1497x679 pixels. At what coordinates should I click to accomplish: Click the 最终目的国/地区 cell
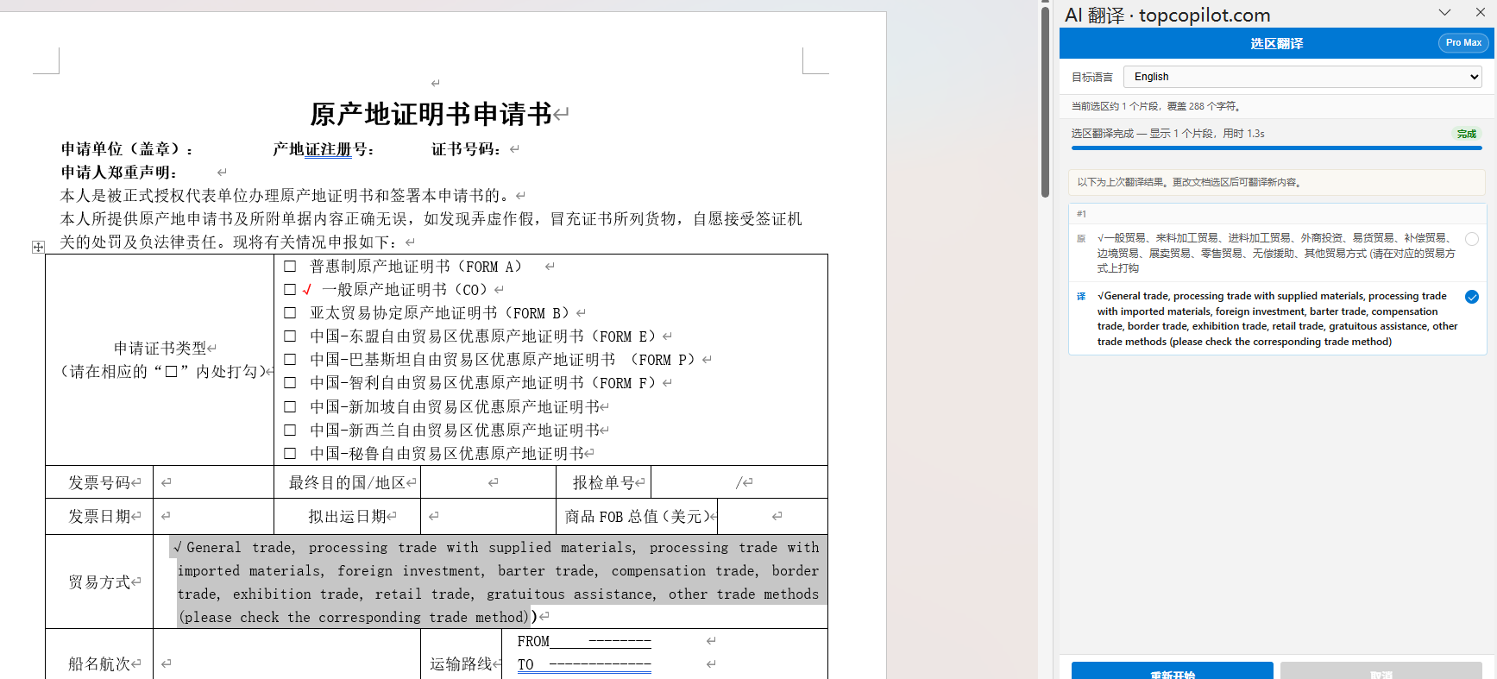[x=347, y=482]
